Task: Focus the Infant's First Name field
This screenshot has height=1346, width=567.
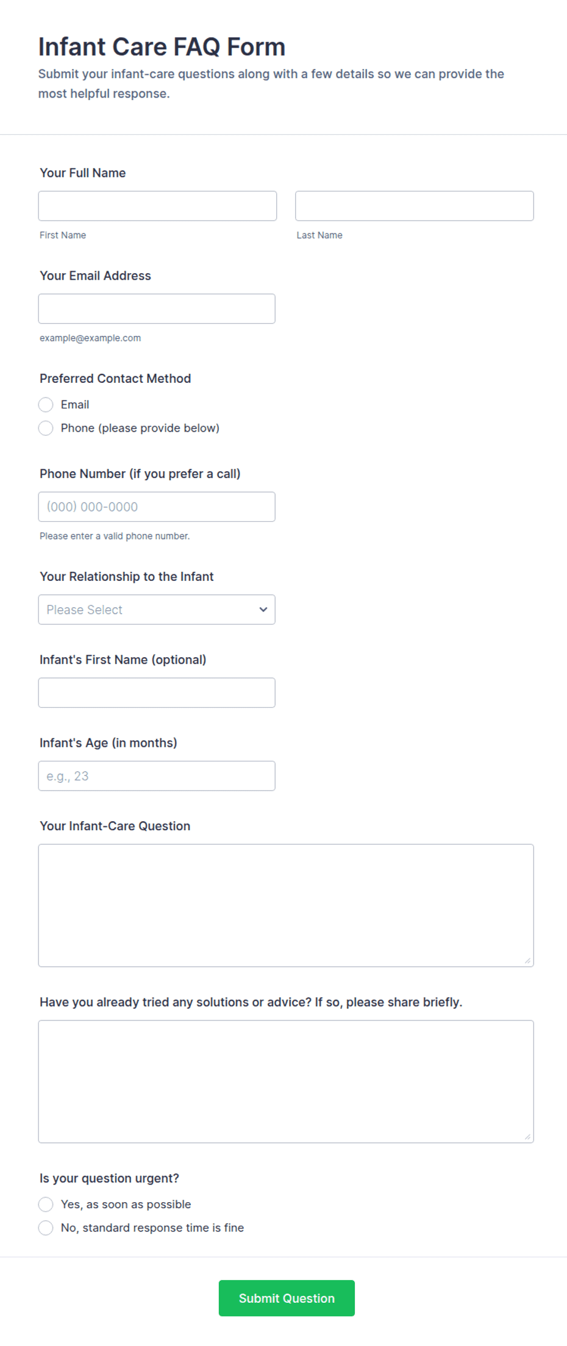Action: click(157, 693)
